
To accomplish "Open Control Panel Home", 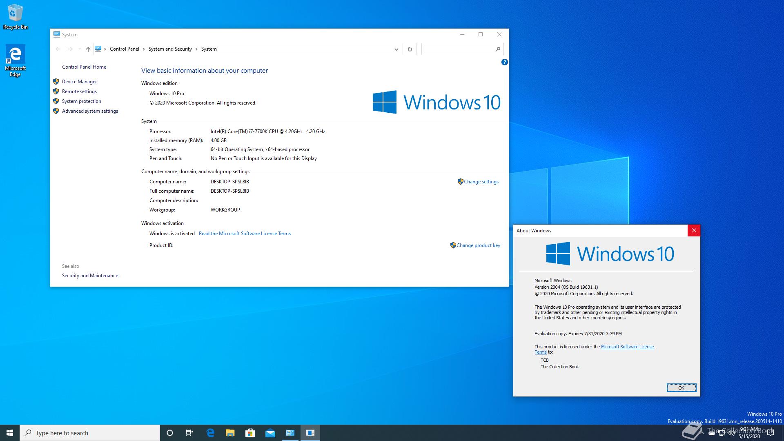I will [x=84, y=67].
